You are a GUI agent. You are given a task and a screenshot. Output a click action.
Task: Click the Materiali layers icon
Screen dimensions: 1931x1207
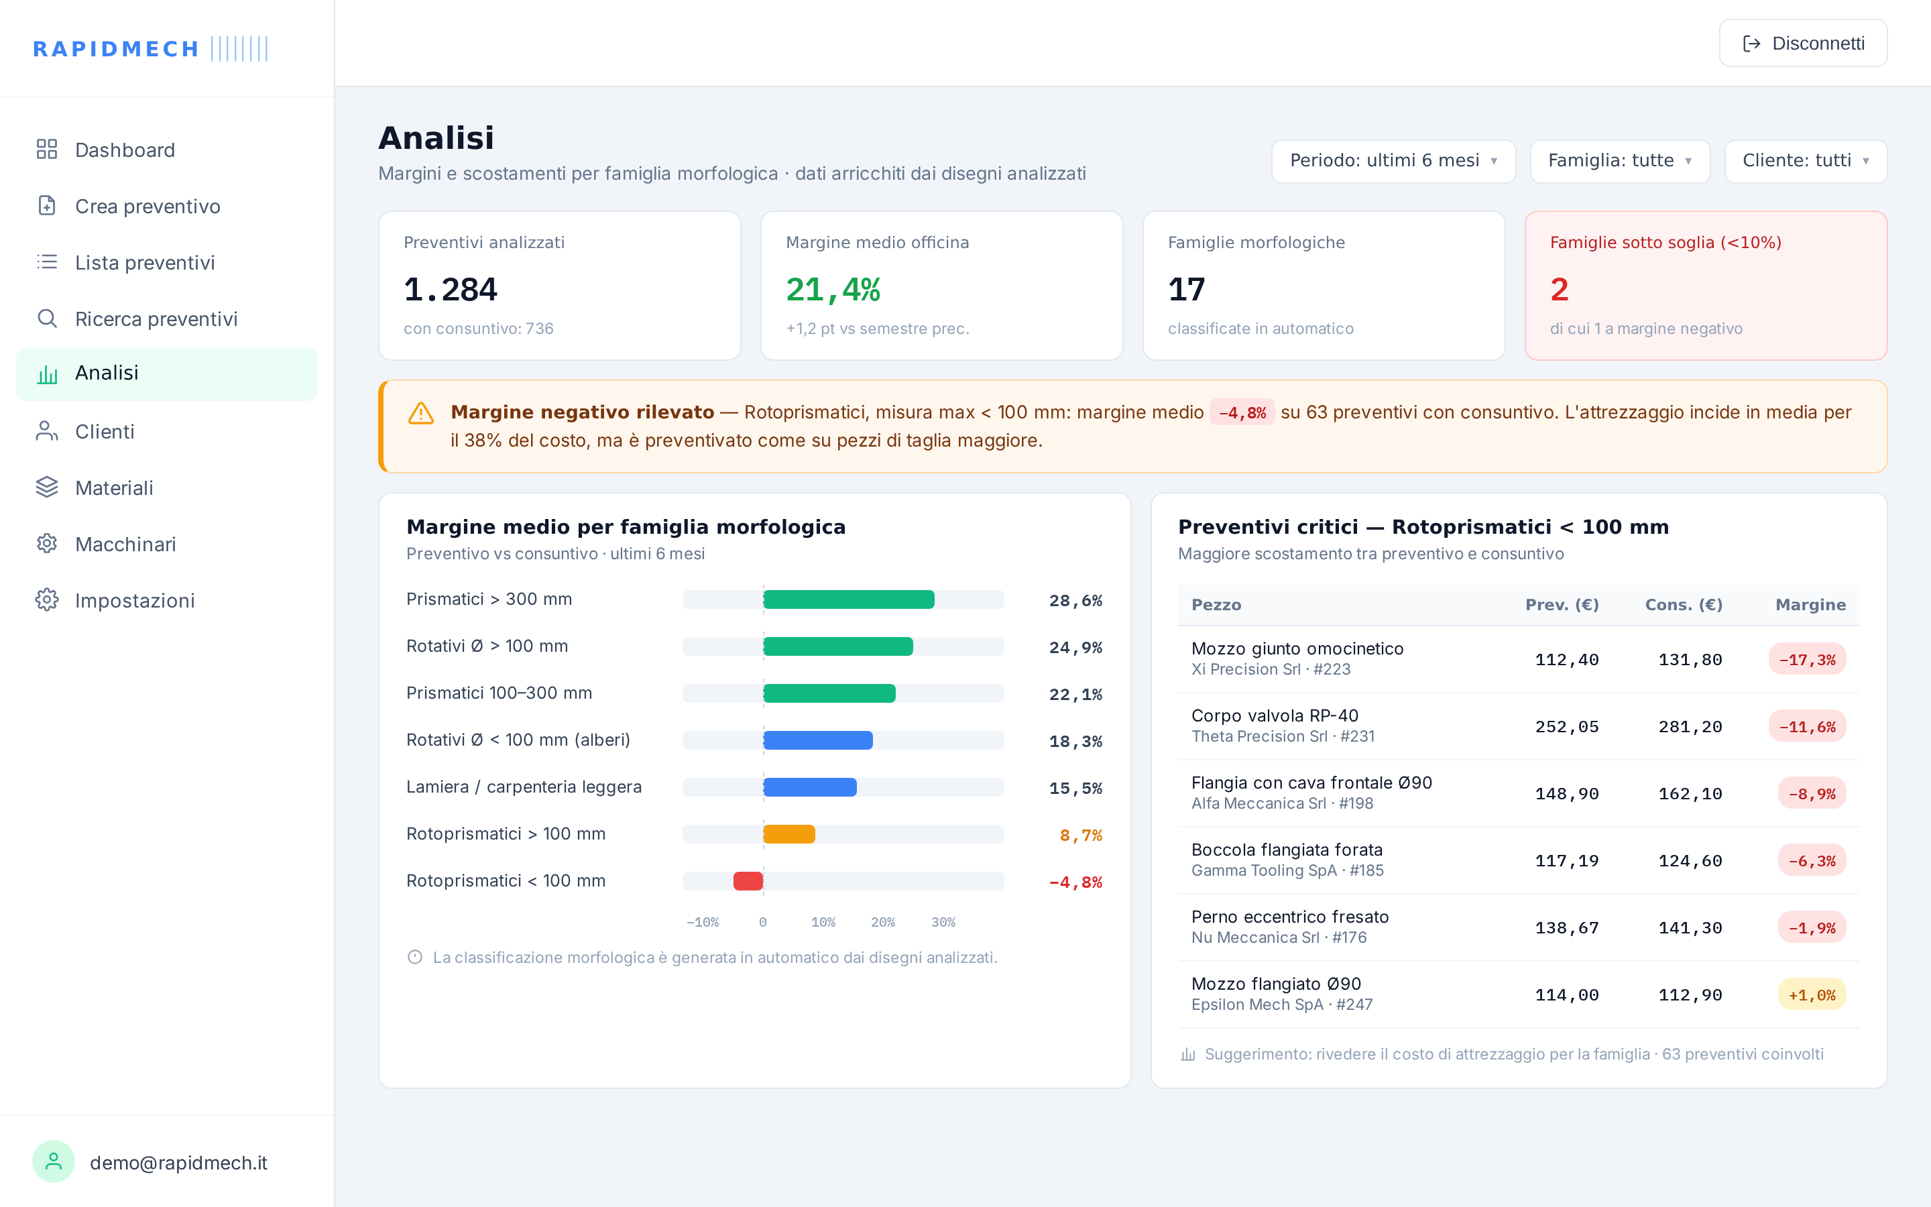(x=47, y=487)
